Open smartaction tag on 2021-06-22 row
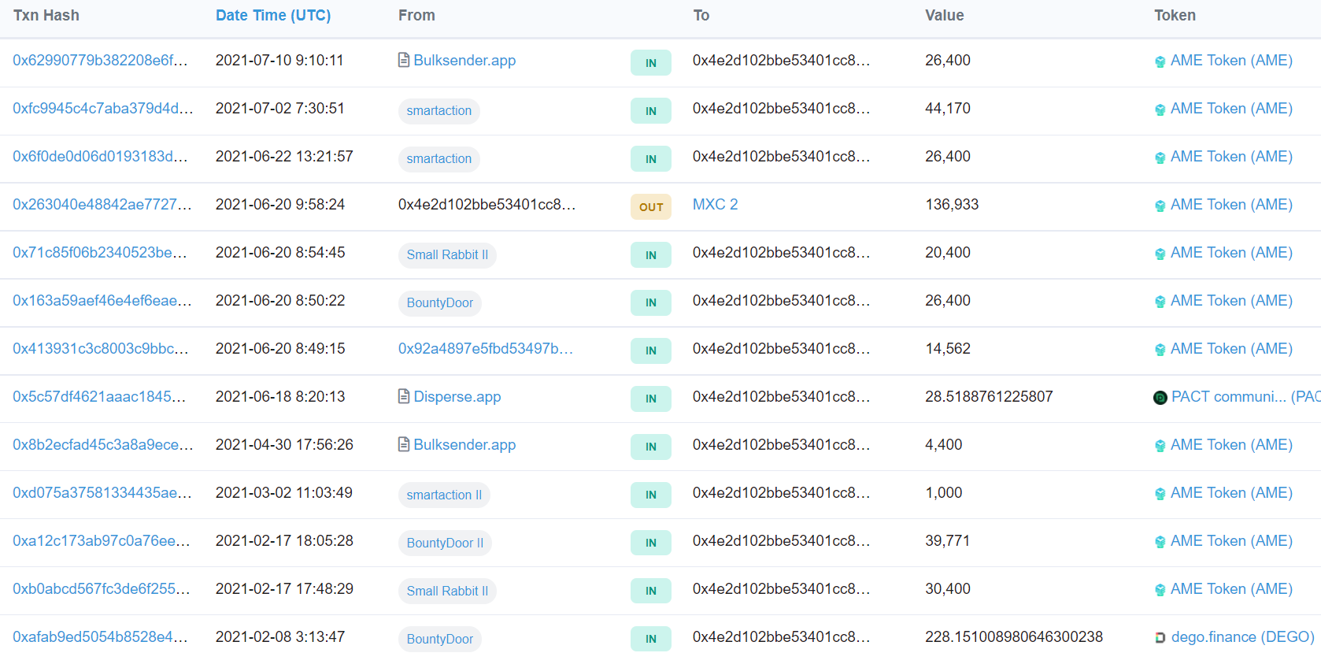 coord(438,158)
